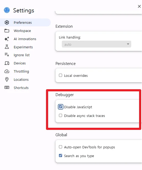This screenshot has height=170, width=142.
Task: Click the Shortcuts keyboard icon
Action: click(x=7, y=87)
